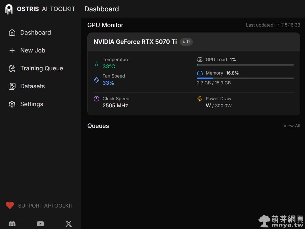
Task: Click the GPU Load progress bar
Action: [x=245, y=65]
